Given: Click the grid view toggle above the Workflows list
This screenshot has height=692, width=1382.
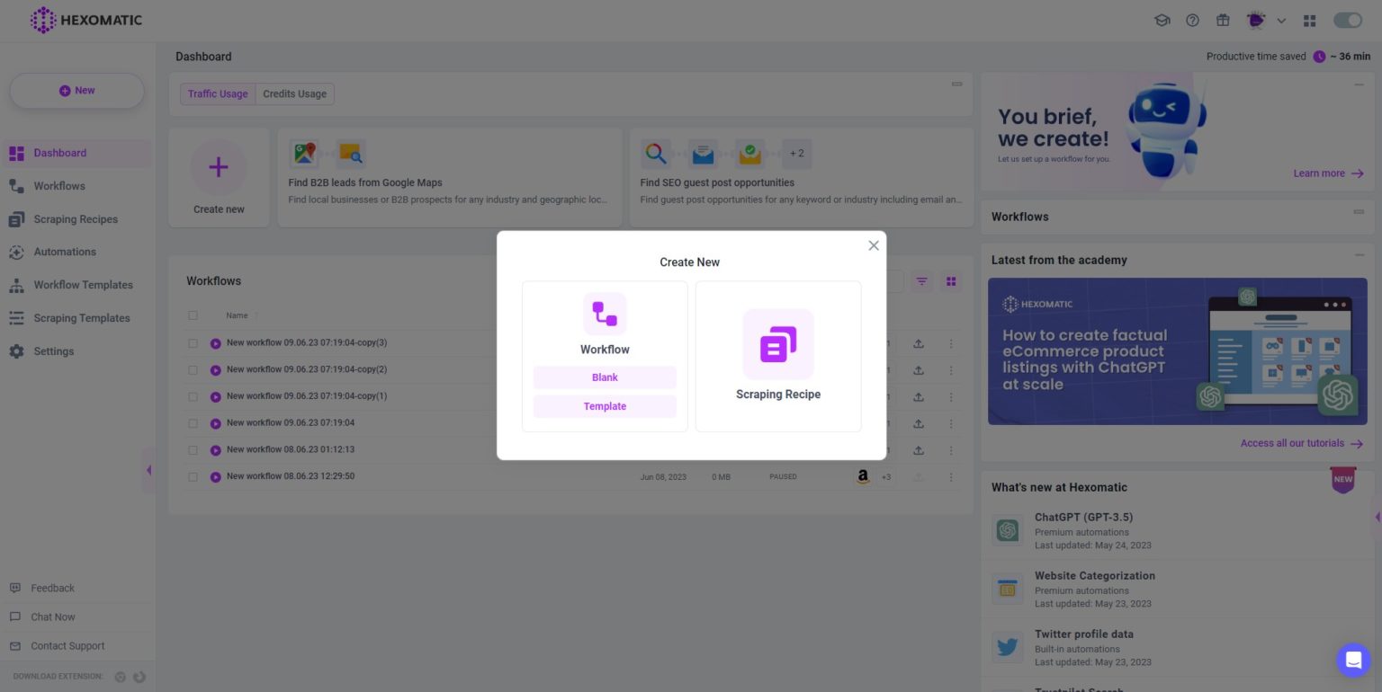Looking at the screenshot, I should (x=950, y=280).
